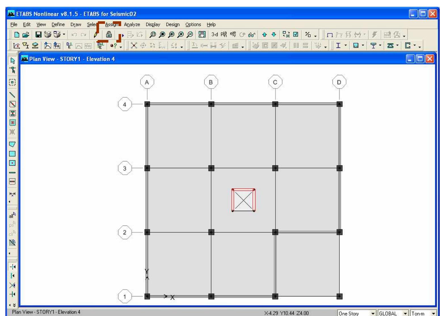Viewport: 444px width, 316px height.
Task: Open the Assign menu
Action: point(111,25)
